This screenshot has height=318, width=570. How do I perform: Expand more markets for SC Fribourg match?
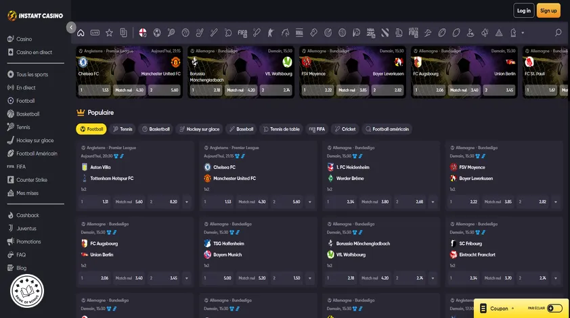coord(556,278)
